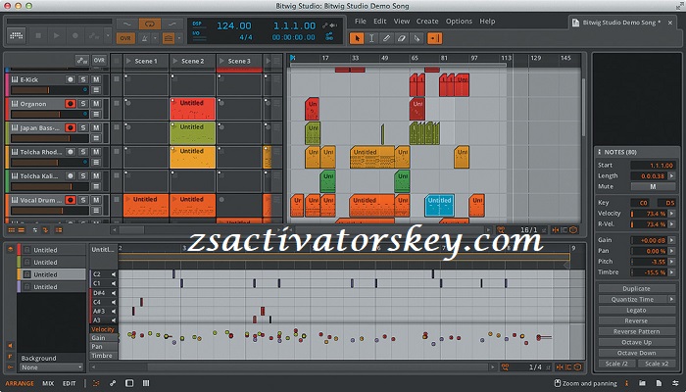This screenshot has width=686, height=392.
Task: Mute the E-Kick track
Action: pos(96,79)
